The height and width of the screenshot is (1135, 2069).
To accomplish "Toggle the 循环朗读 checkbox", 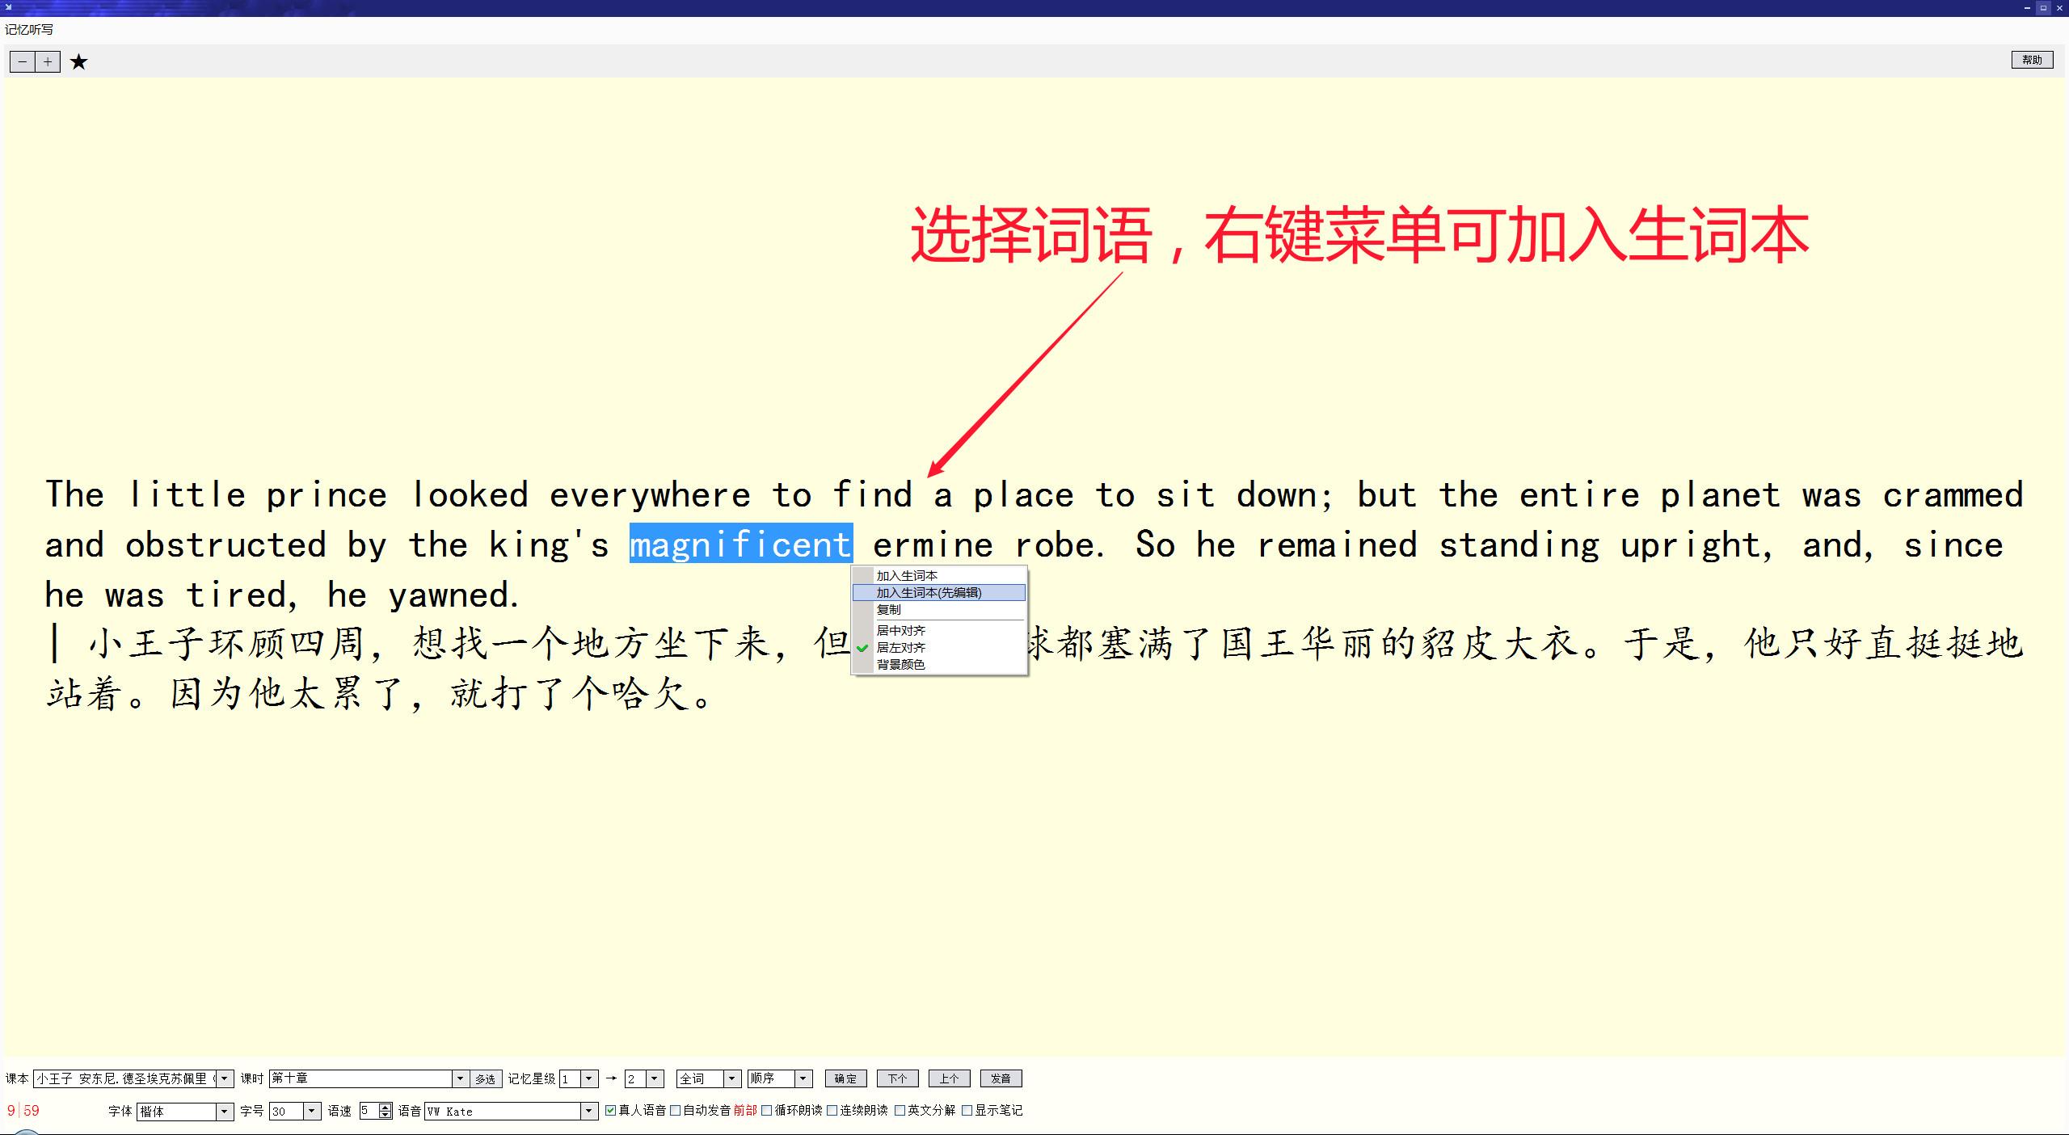I will tap(767, 1111).
